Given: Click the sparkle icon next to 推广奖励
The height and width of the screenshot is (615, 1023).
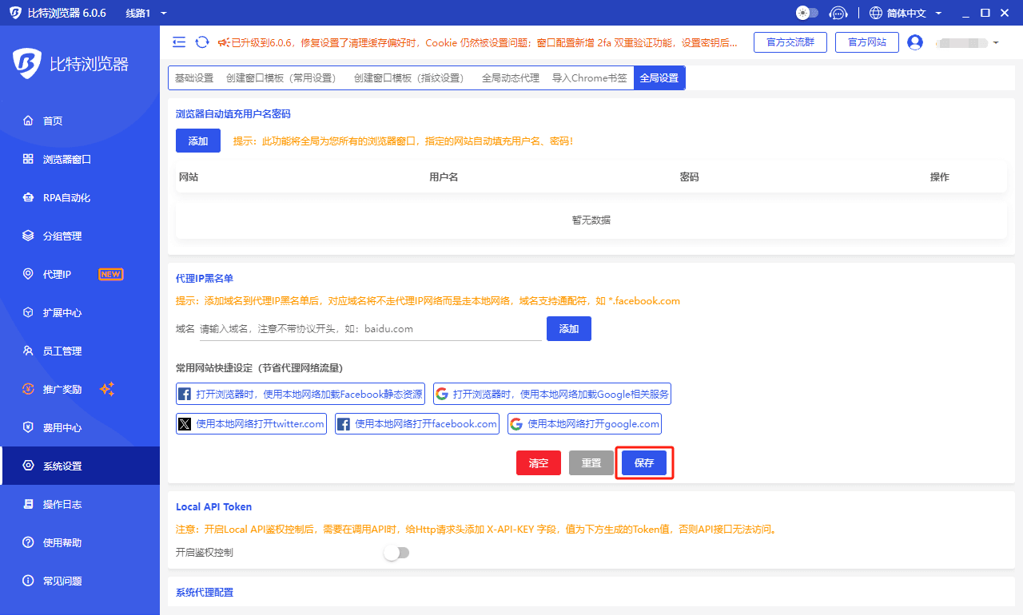Looking at the screenshot, I should pyautogui.click(x=107, y=389).
